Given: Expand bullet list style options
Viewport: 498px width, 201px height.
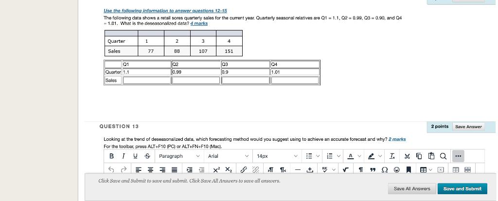Looking at the screenshot, I should pos(318,156).
